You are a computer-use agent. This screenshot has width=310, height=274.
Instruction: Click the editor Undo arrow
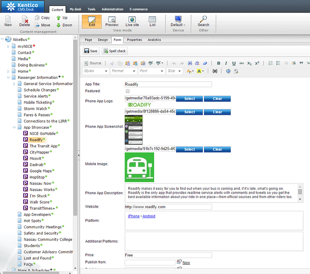click(x=174, y=63)
